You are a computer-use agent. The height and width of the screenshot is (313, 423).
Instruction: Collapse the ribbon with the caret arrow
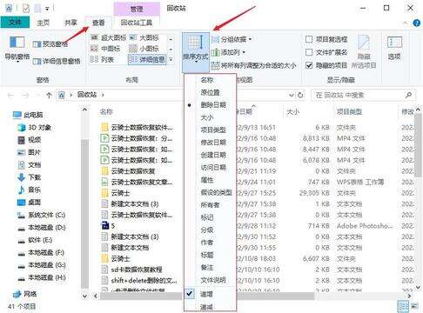pyautogui.click(x=406, y=23)
